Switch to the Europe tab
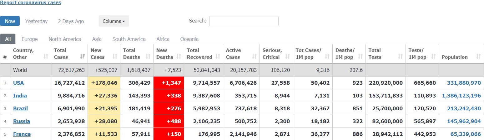Viewport: 484px width, 140px height. 29,39
